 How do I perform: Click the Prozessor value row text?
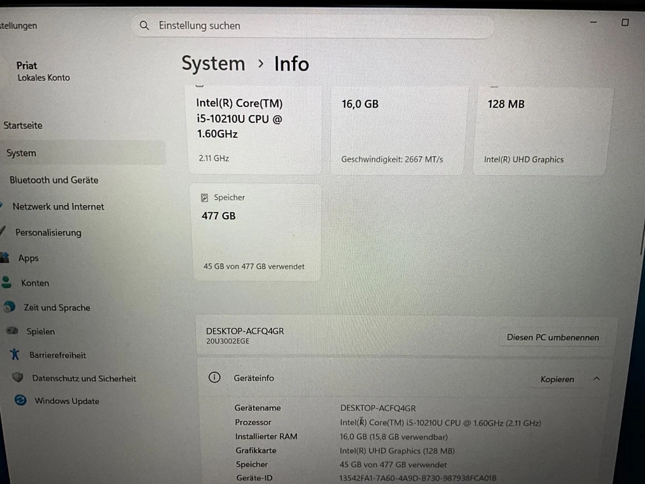(x=441, y=423)
